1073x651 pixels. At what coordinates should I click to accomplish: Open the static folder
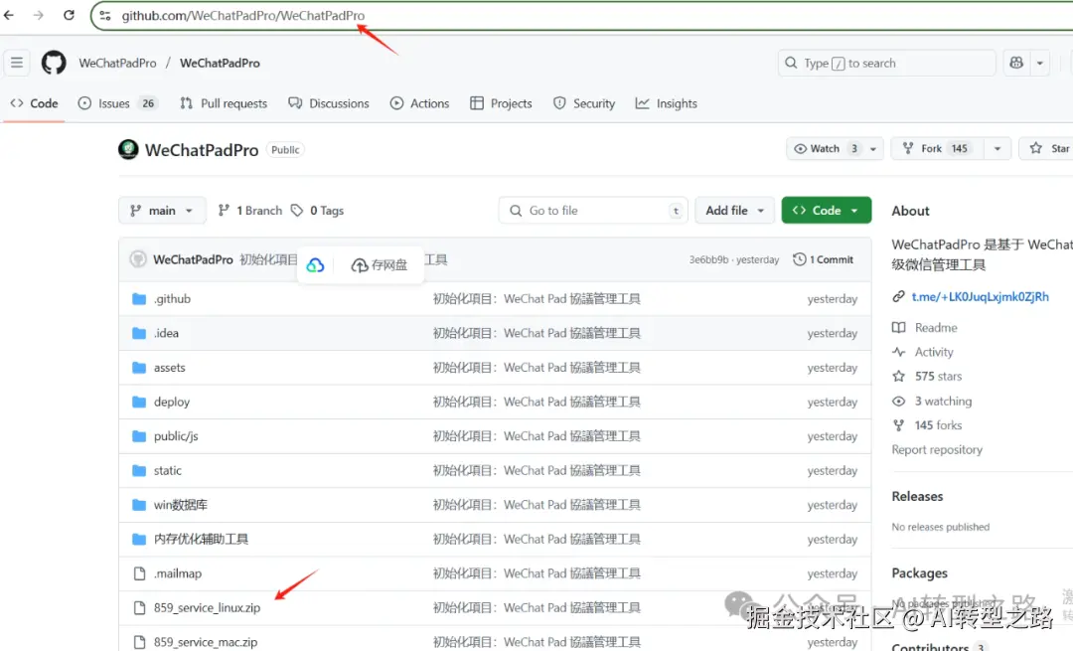pos(168,470)
